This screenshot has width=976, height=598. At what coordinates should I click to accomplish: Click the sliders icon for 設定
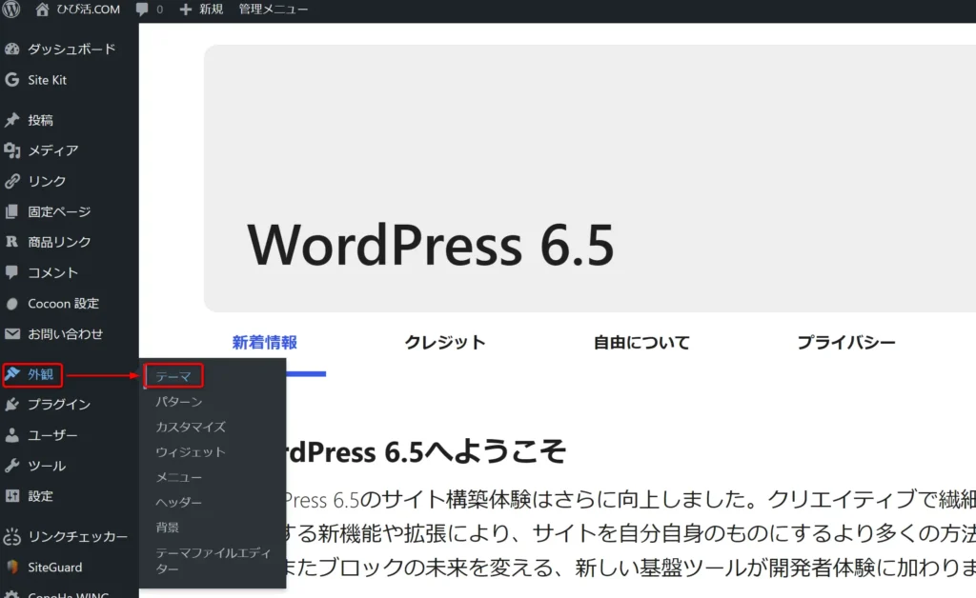[11, 496]
